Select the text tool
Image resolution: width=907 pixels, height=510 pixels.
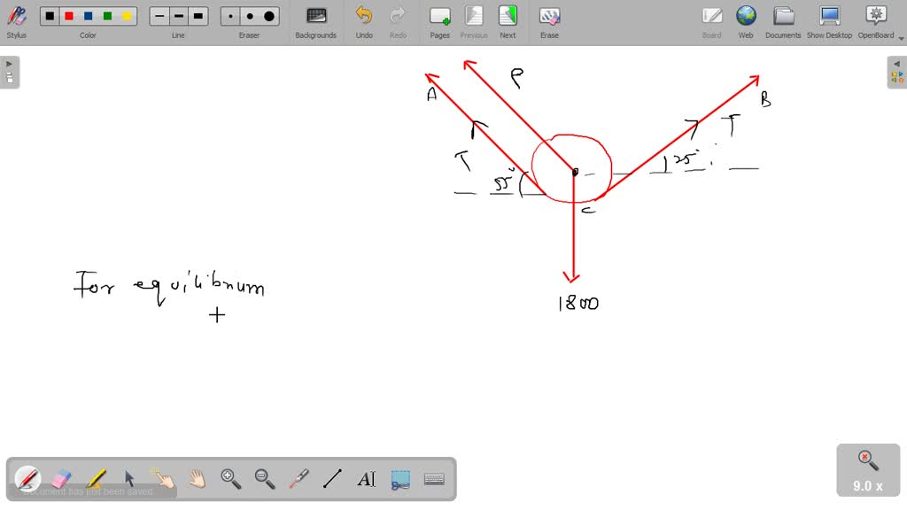tap(366, 479)
